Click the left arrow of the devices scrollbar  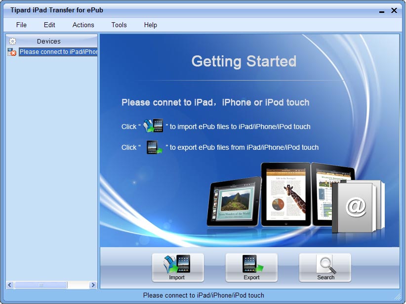(9, 285)
